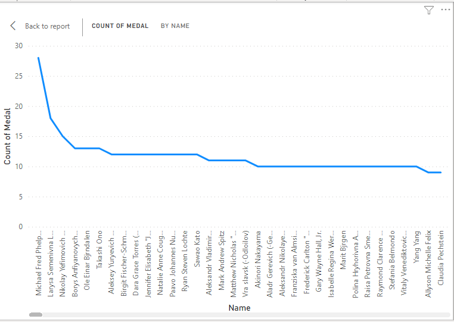This screenshot has height=322, width=454.
Task: Click the back arrow chevron icon
Action: point(13,26)
